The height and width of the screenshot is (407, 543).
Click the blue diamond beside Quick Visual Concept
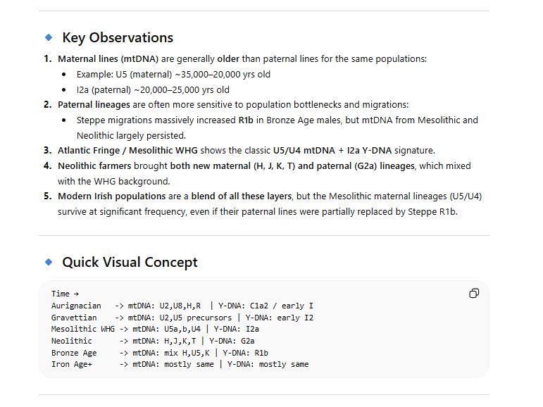pyautogui.click(x=49, y=262)
